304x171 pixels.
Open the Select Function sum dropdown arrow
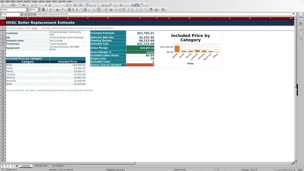(32, 14)
